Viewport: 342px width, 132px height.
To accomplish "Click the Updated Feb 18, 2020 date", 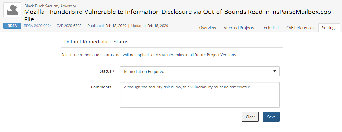I will pos(157,26).
